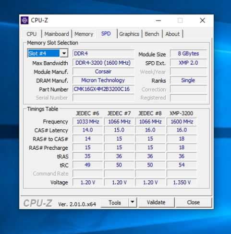Click the JEDEC #6 column header
Image resolution: width=231 pixels, height=234 pixels.
pyautogui.click(x=87, y=113)
